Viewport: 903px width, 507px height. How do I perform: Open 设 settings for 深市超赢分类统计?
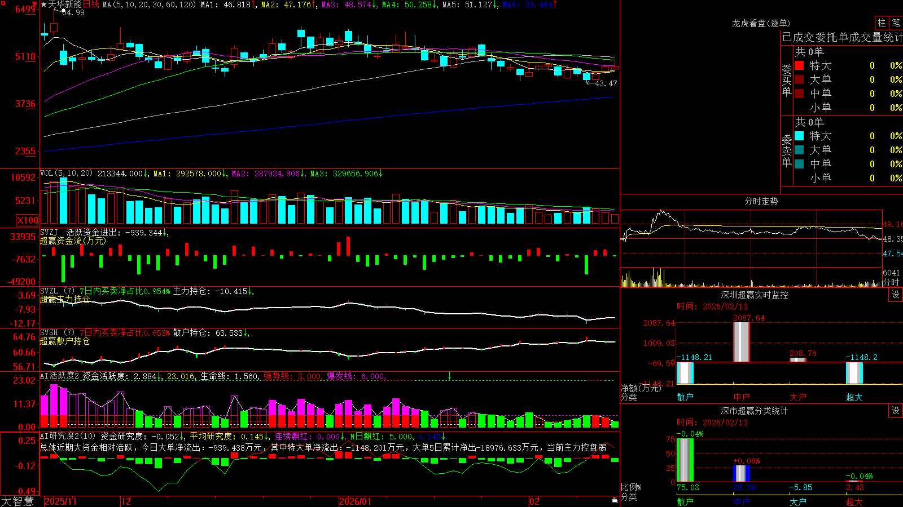(x=896, y=411)
